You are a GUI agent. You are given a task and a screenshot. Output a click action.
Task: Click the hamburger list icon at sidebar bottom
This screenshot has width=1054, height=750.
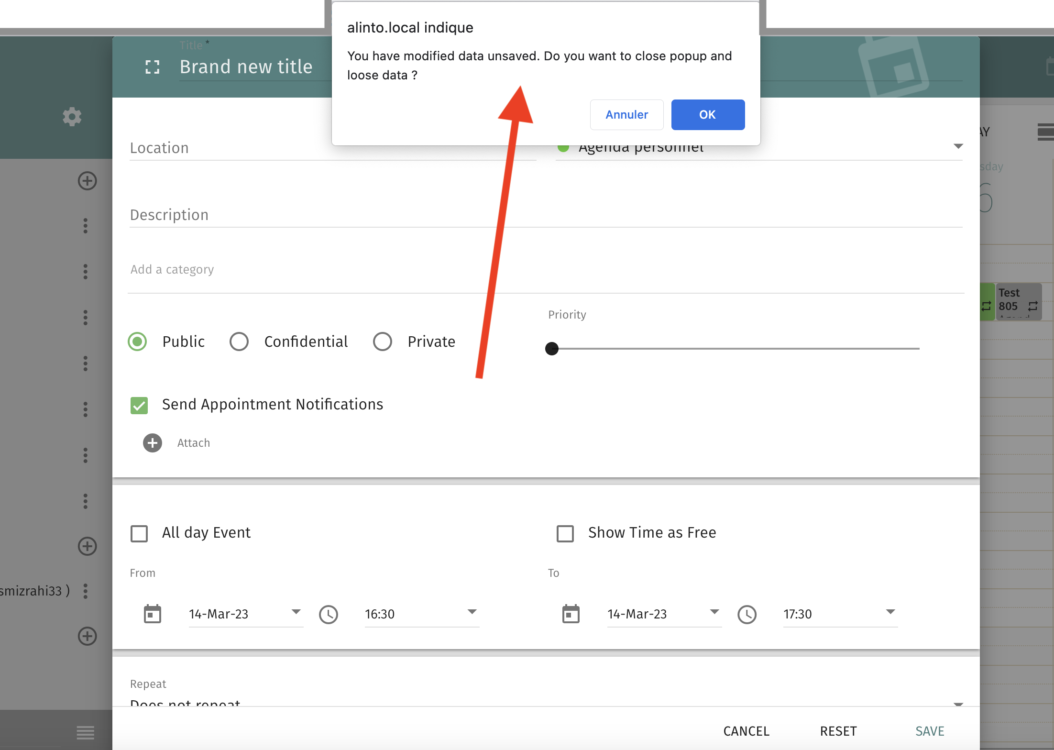click(86, 732)
